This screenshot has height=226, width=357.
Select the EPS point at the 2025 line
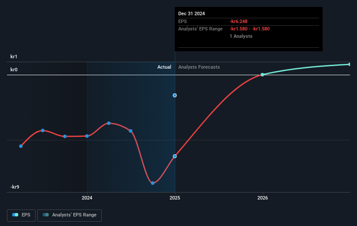pyautogui.click(x=175, y=156)
